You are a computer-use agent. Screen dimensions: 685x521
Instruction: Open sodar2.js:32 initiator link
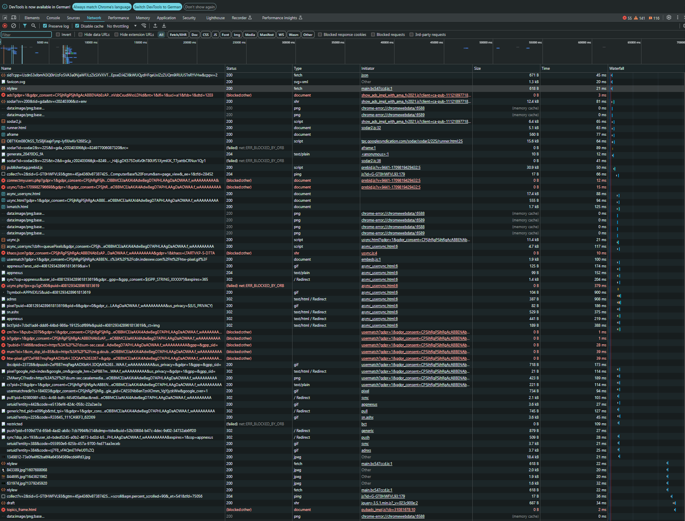pos(371,128)
